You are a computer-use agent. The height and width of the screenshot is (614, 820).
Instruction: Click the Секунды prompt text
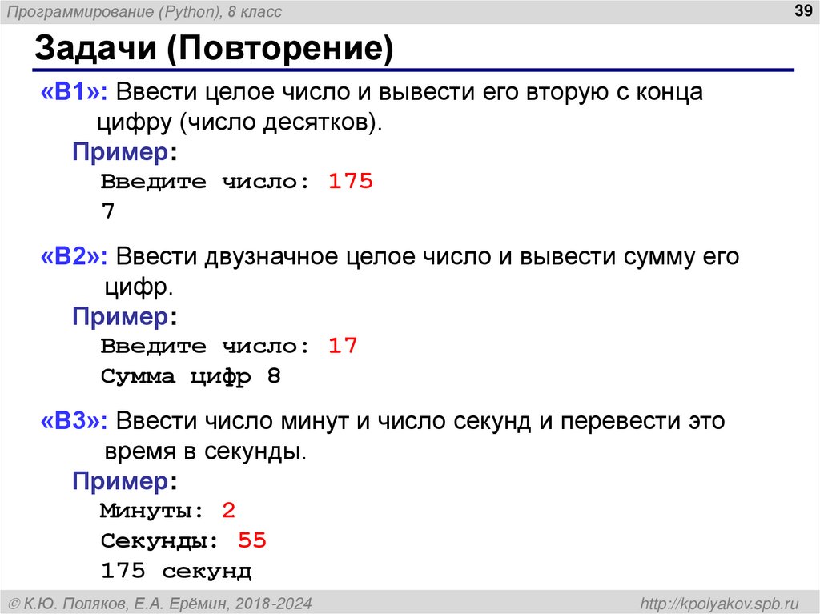159,540
